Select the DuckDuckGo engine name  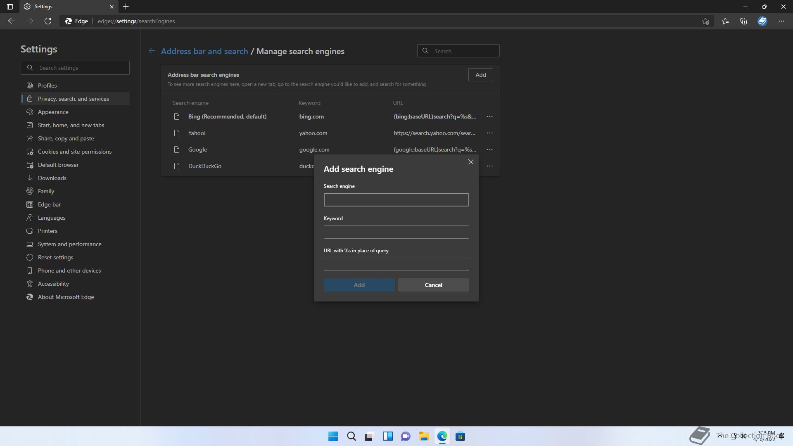[205, 166]
